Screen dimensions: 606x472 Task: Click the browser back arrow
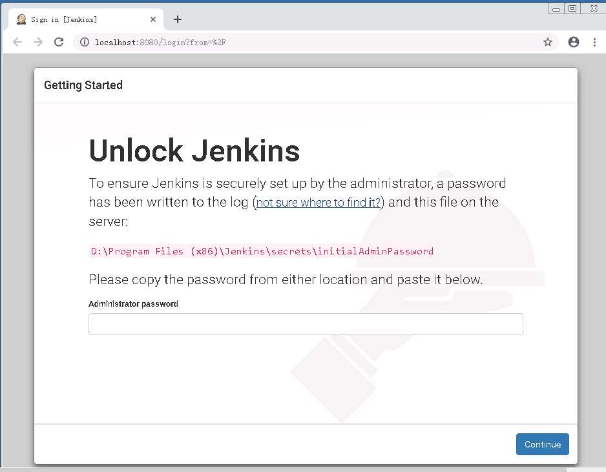[x=17, y=42]
